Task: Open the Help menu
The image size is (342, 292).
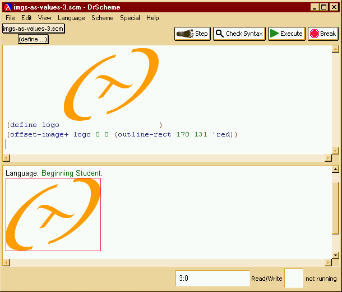Action: 152,18
